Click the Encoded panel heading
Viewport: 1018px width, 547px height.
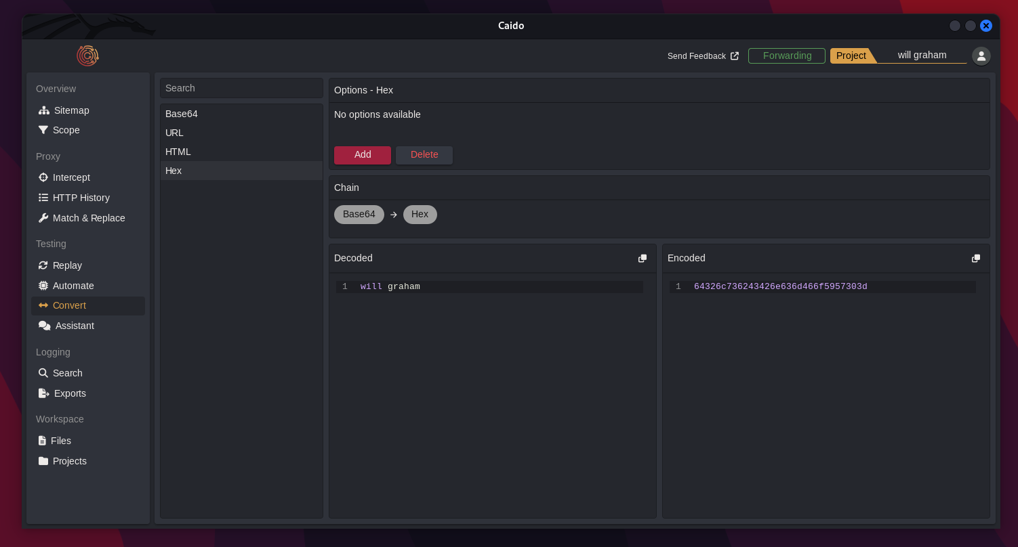pos(687,258)
